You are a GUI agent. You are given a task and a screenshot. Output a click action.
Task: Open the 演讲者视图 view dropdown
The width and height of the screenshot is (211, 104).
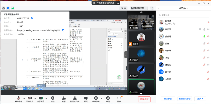click(139, 8)
